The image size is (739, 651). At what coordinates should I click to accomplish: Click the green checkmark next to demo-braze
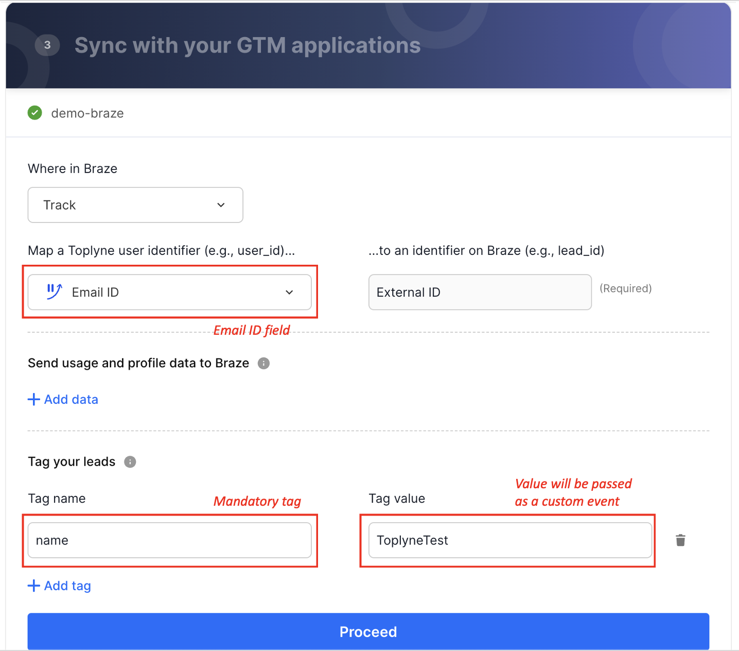(x=35, y=113)
